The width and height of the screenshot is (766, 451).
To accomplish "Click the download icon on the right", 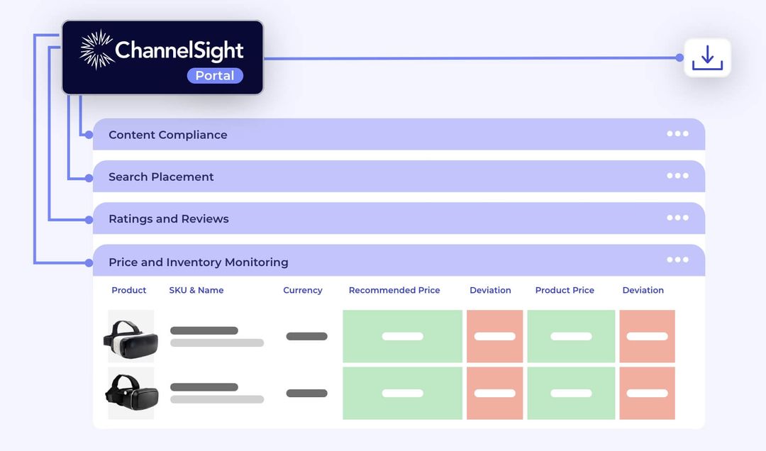I will (707, 57).
